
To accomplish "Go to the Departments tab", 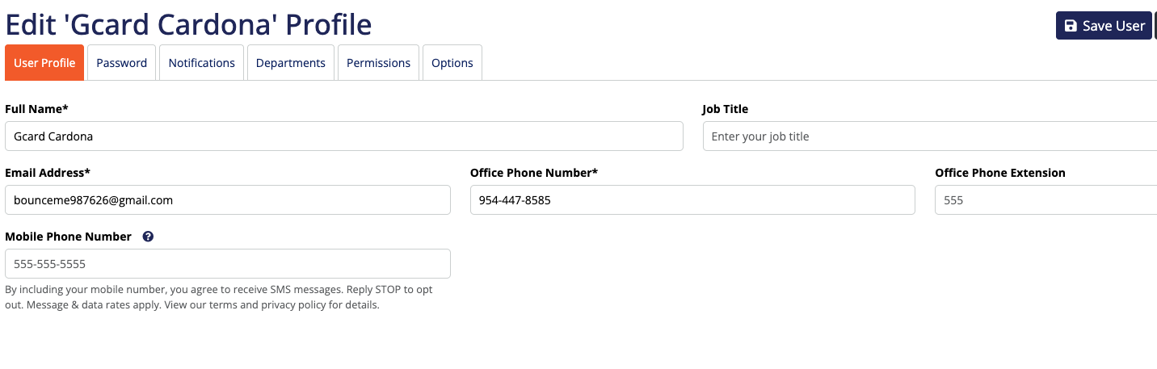I will click(x=291, y=63).
